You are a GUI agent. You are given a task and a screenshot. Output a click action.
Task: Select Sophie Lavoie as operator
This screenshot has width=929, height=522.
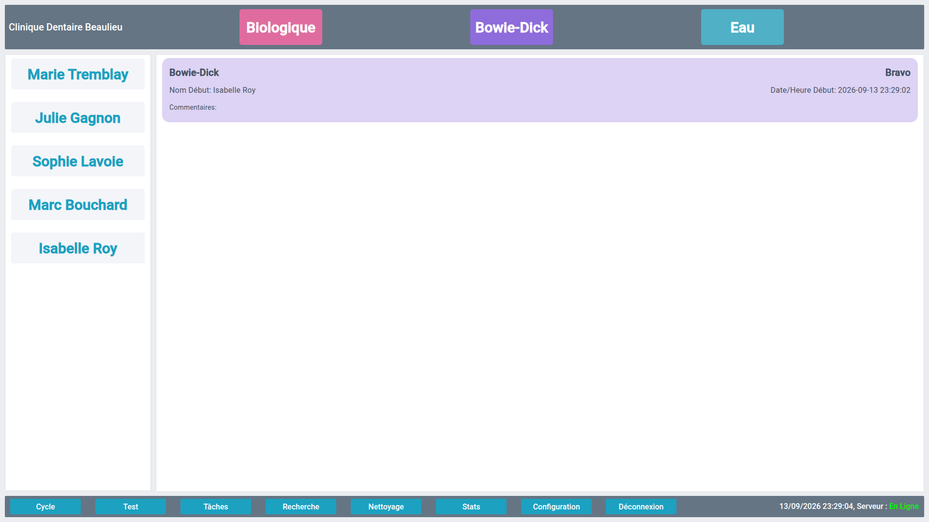(x=78, y=161)
